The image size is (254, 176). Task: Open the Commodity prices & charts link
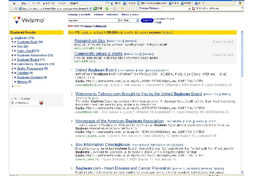98,54
